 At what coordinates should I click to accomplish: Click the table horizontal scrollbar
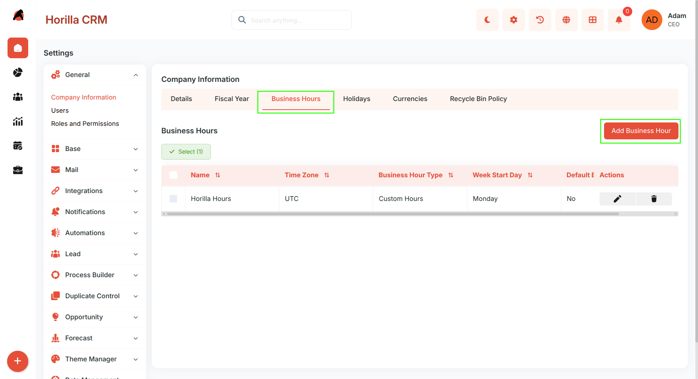point(393,214)
